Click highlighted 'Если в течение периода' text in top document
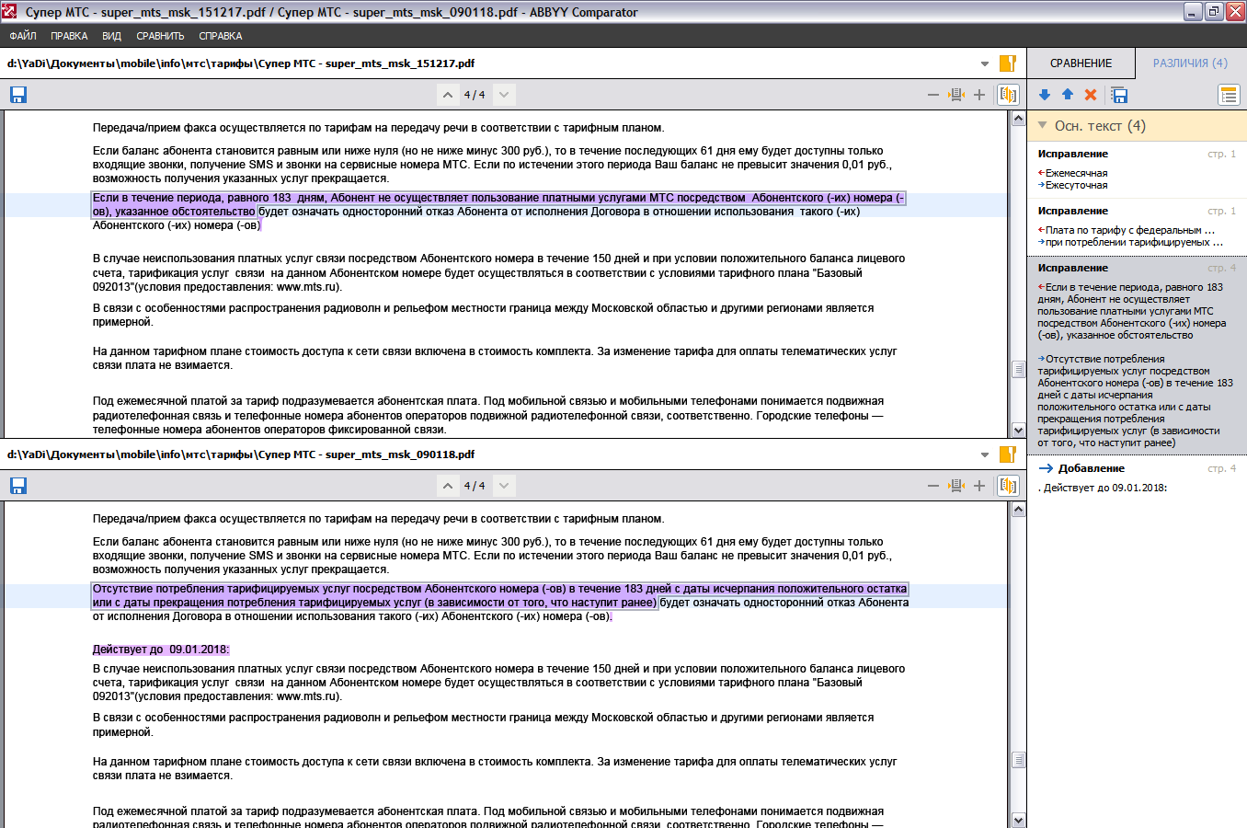 pos(498,204)
